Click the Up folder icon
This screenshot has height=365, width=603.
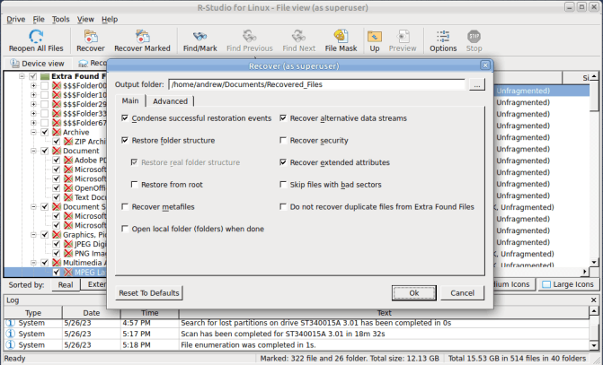375,37
